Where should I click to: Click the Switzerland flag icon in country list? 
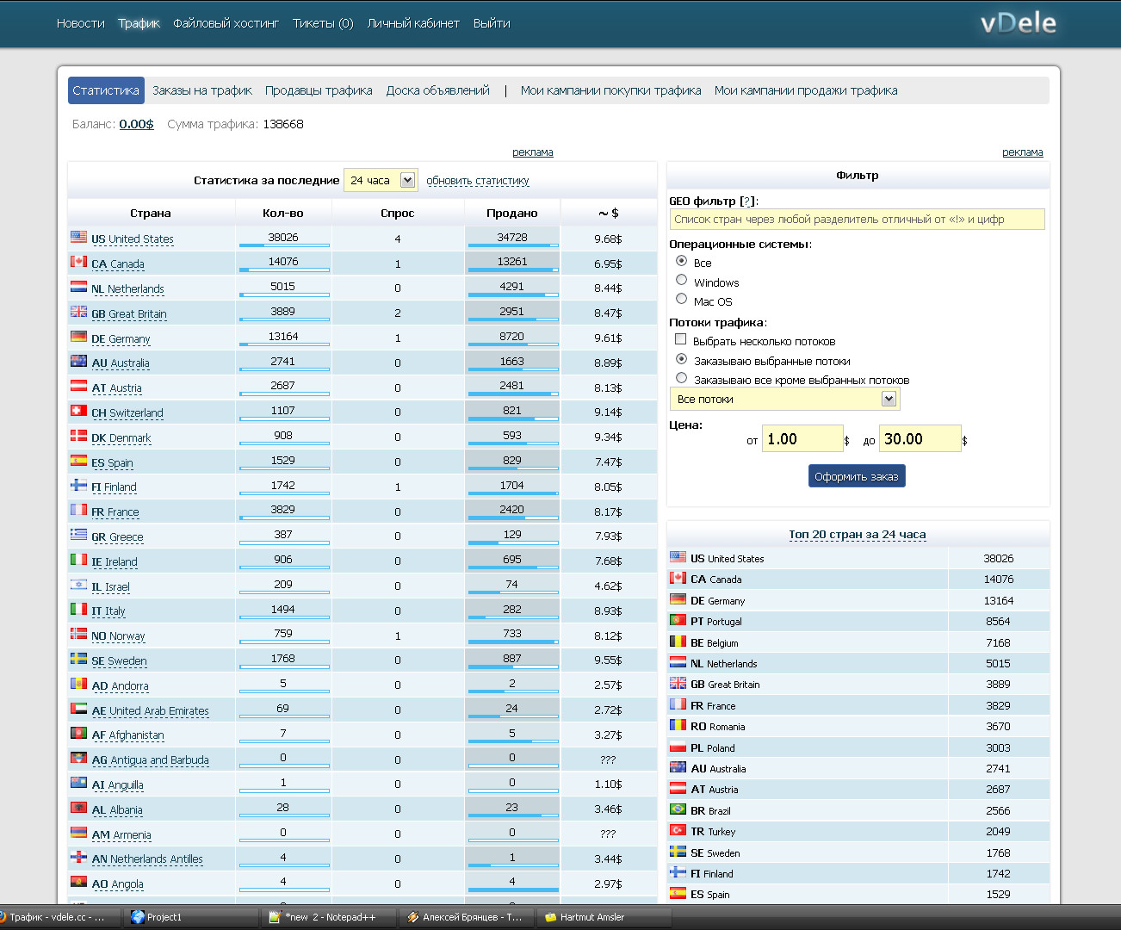[x=78, y=411]
